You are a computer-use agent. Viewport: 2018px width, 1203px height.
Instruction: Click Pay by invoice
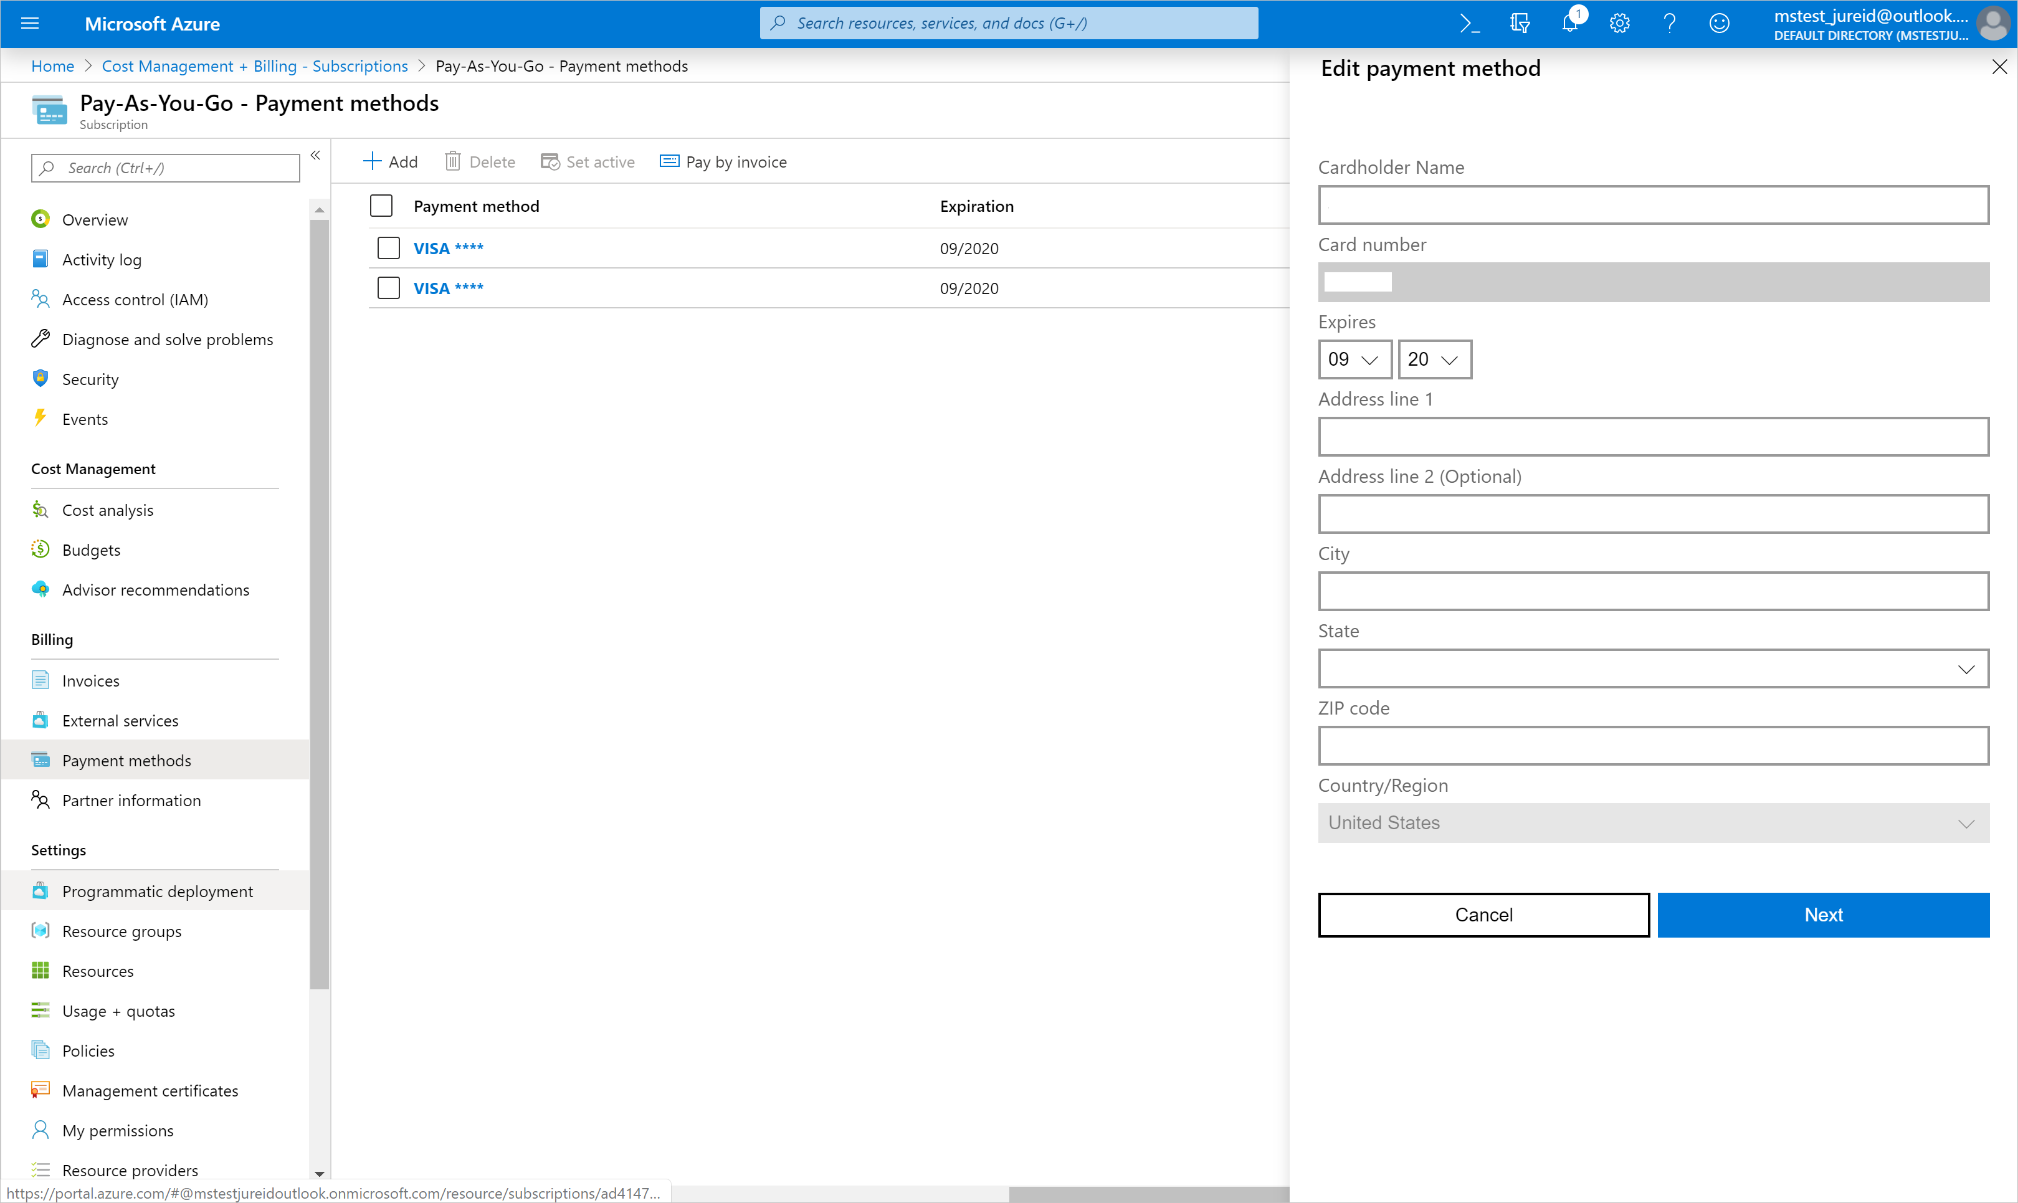[x=723, y=162]
